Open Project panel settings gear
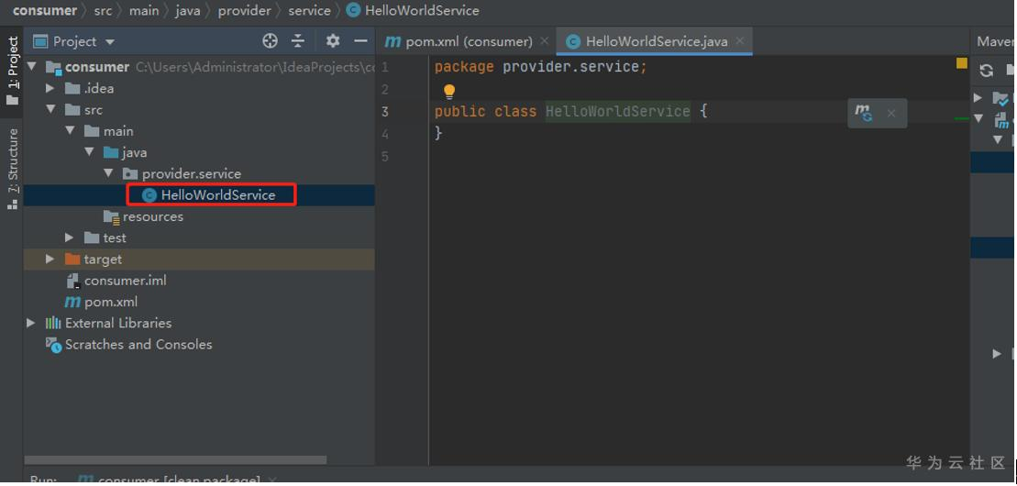 pos(333,41)
